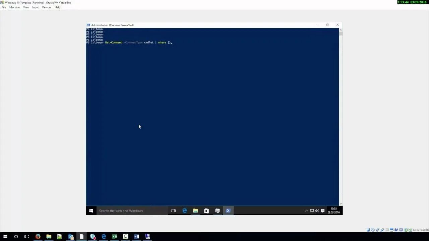Click the VirtualBox USB status icon
The image size is (429, 241).
382,230
